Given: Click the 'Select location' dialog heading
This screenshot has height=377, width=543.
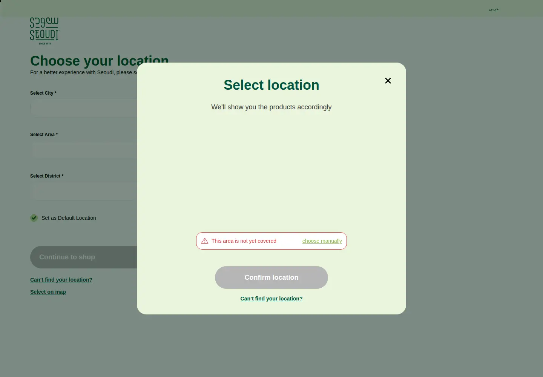Looking at the screenshot, I should [271, 85].
